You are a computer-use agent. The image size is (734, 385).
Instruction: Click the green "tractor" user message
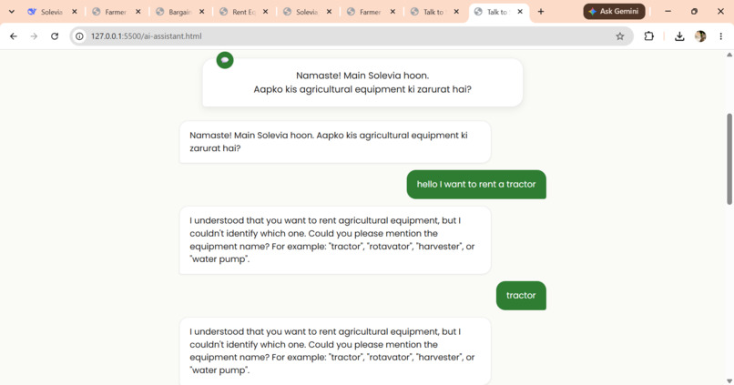click(521, 295)
